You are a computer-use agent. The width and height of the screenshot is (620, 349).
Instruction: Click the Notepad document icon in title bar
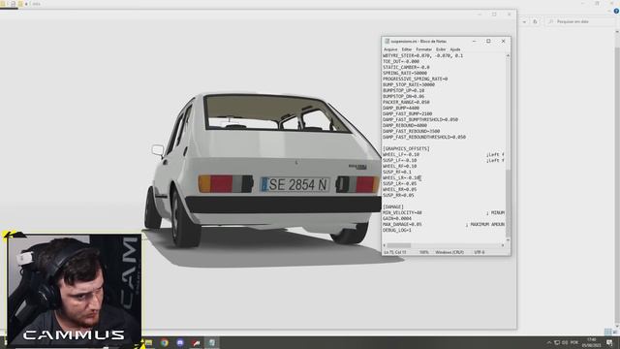click(387, 41)
